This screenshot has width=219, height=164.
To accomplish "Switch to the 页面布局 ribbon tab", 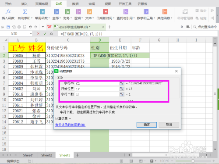I will 42,4.
